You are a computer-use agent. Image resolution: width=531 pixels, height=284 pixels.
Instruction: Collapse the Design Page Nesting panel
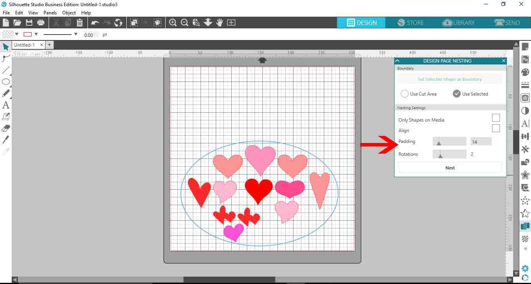point(397,61)
